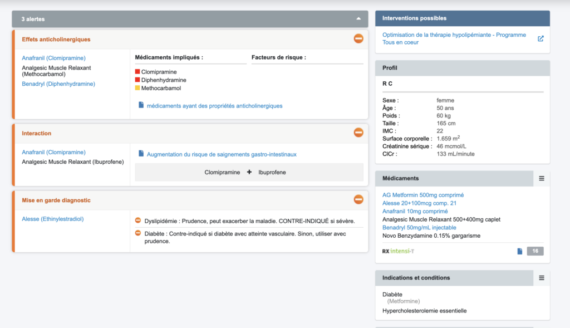The height and width of the screenshot is (328, 570).
Task: Click document icon beside gastro-intestinal bleeding link
Action: tap(141, 154)
